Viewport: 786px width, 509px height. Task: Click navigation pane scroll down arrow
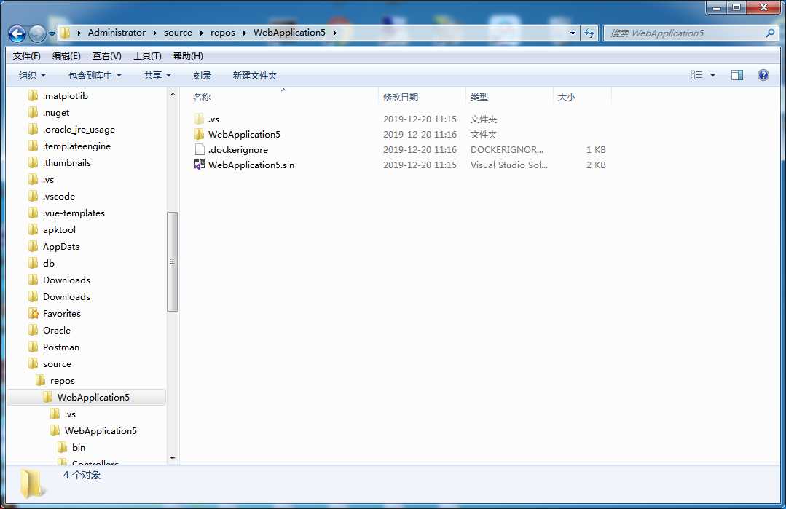(x=173, y=459)
